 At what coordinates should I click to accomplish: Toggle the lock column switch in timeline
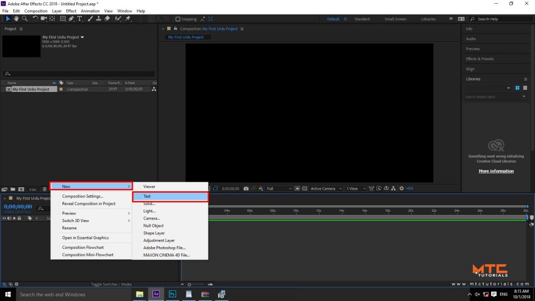click(19, 218)
